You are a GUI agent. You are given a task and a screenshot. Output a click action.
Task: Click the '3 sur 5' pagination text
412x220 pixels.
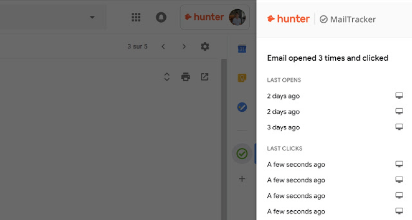click(138, 46)
